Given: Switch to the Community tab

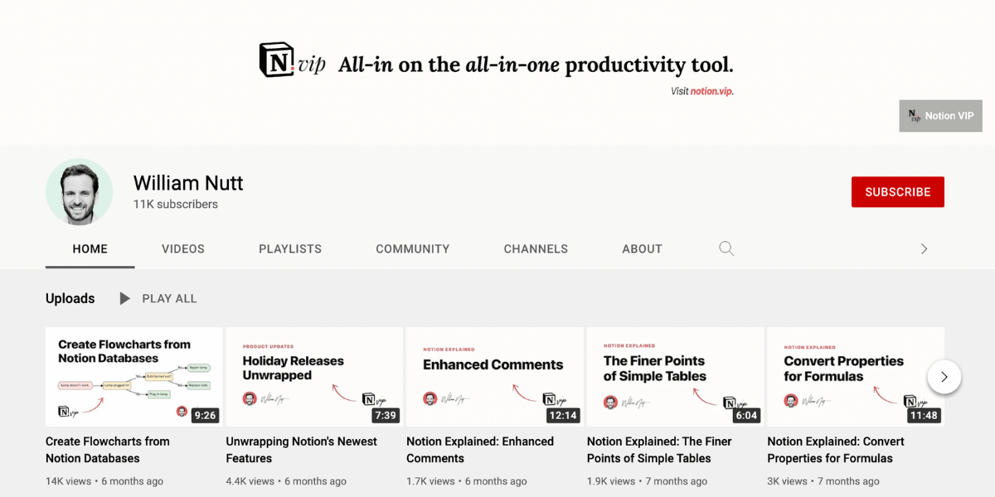Looking at the screenshot, I should pos(412,248).
